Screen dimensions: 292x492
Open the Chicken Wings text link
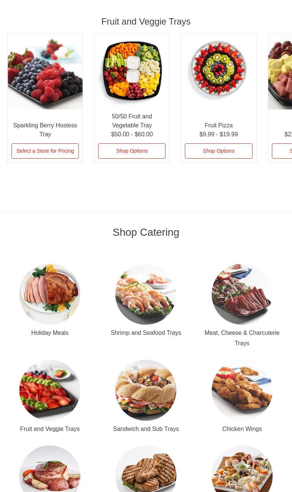click(x=242, y=429)
